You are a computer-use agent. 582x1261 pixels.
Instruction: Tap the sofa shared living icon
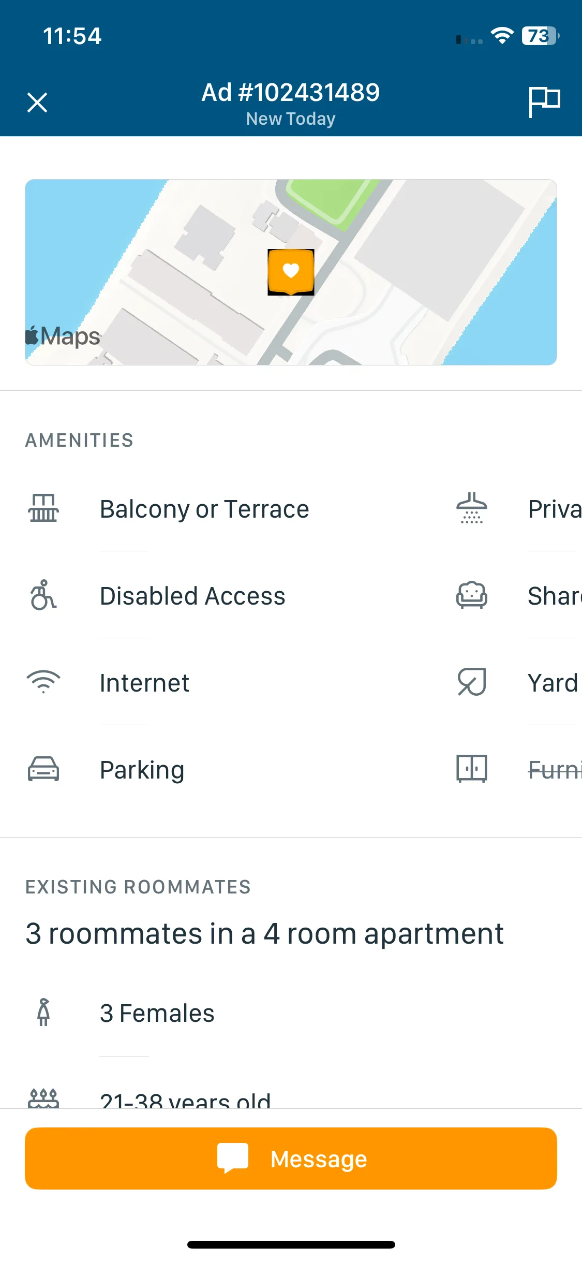coord(471,595)
